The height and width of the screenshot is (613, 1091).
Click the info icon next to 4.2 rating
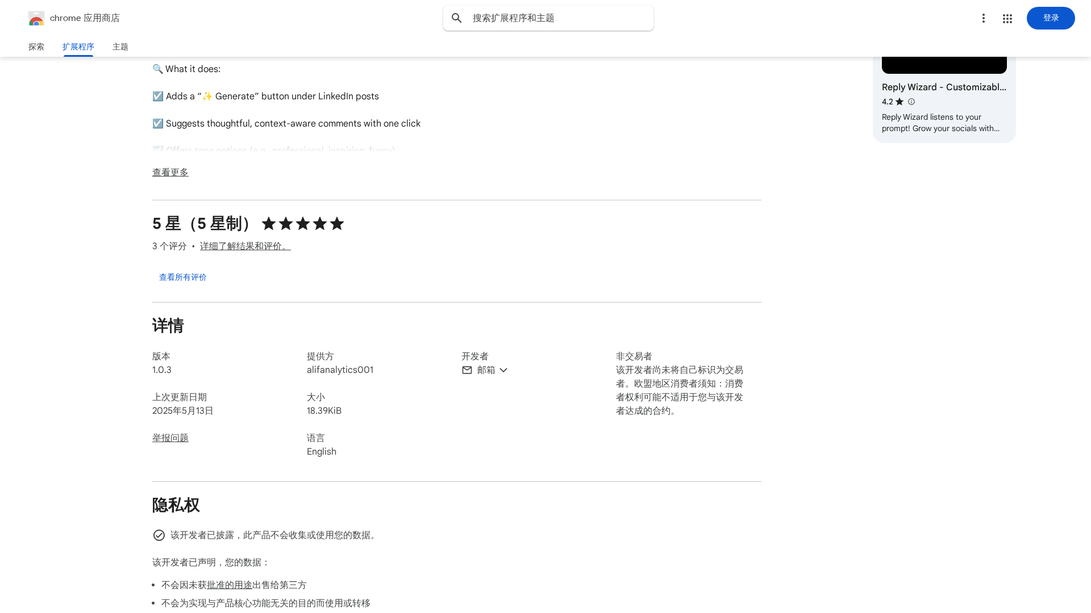pyautogui.click(x=911, y=102)
